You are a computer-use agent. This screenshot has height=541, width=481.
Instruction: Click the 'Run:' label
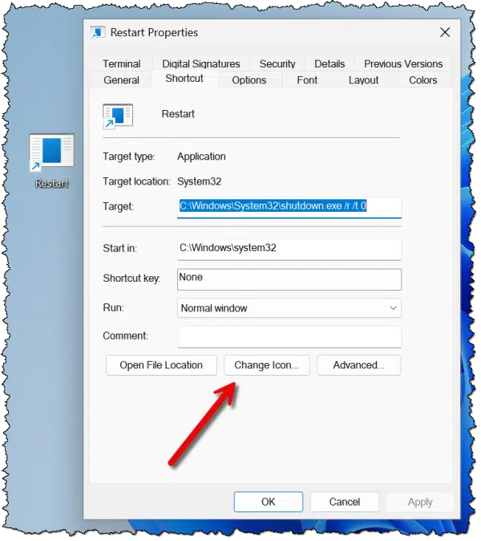pos(113,307)
